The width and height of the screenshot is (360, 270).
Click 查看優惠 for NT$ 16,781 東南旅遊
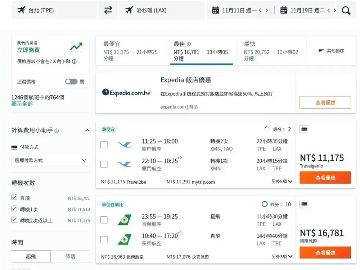click(325, 252)
